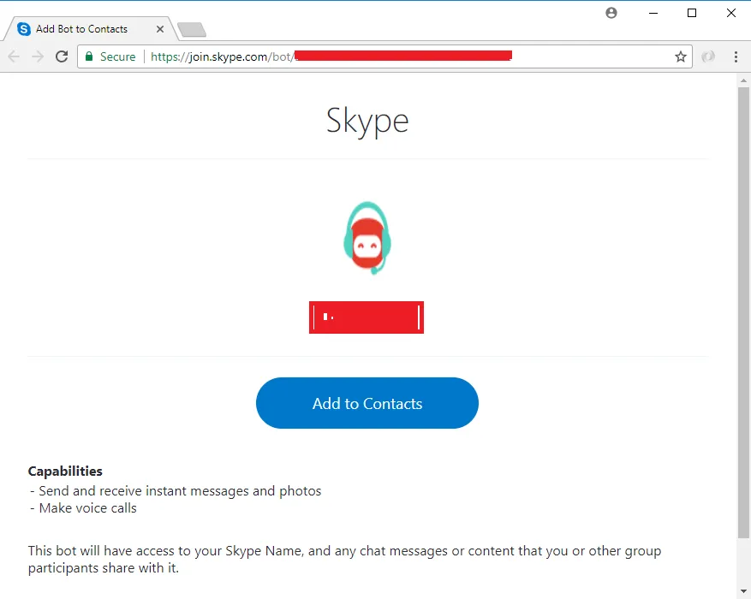Click the scroll-down arrow of the scrollbar
Screen dimensions: 751x599
(743, 591)
